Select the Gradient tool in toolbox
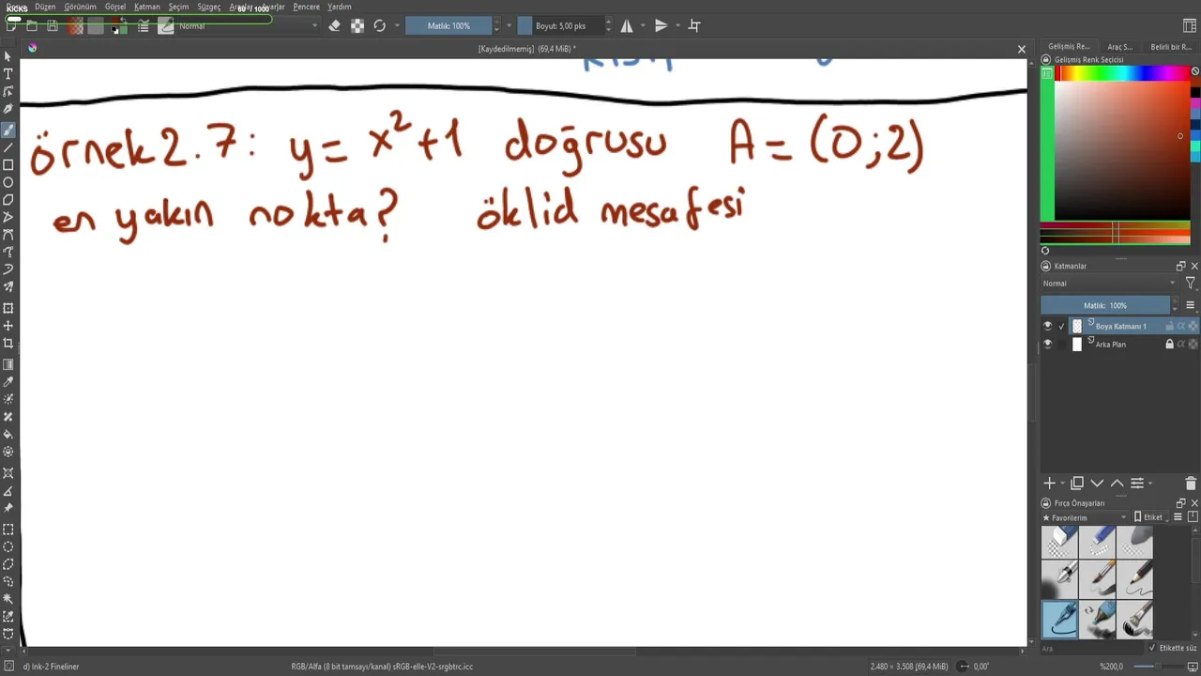Screen dimensions: 1201x676 [x=8, y=364]
